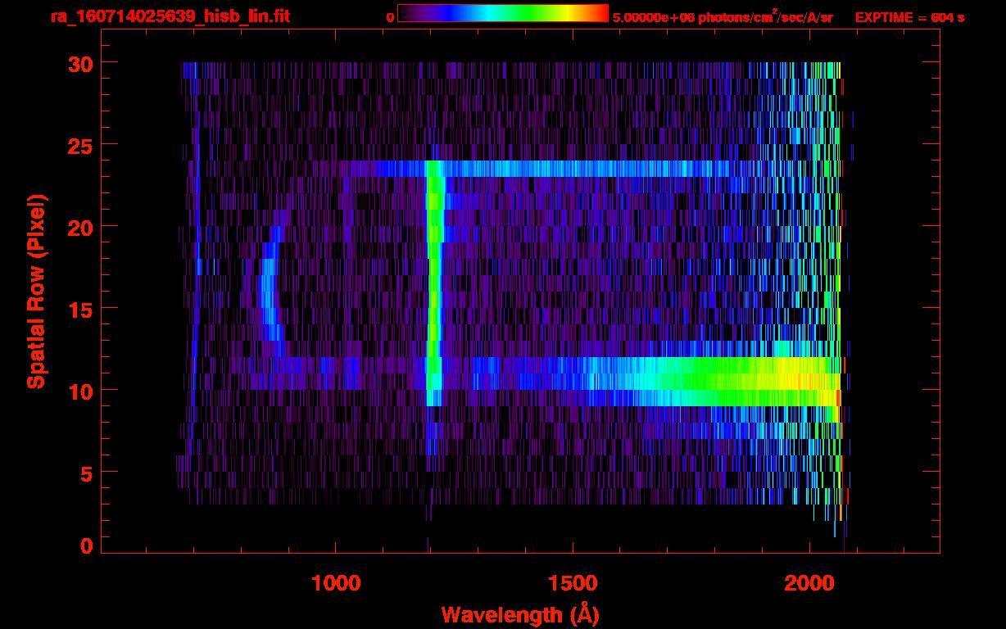Click the horizontal blue band above row 23
Screen dimensions: 1006x629
573,169
